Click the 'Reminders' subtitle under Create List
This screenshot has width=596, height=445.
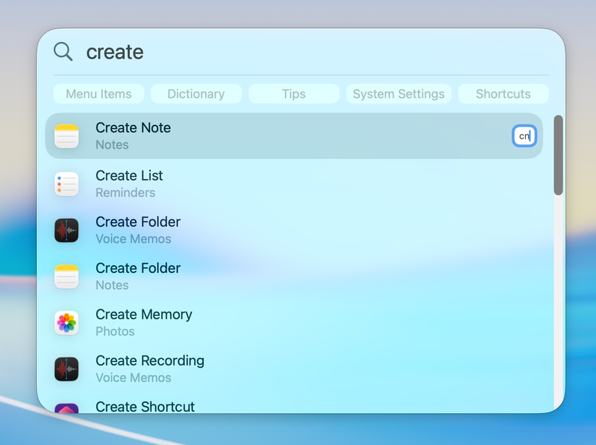coord(126,193)
